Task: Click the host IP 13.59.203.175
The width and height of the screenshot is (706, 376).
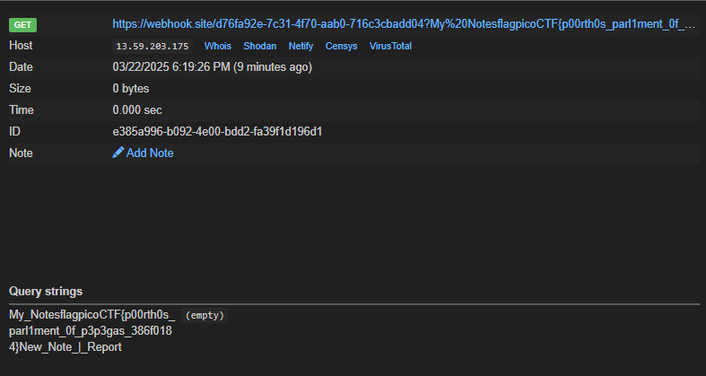Action: tap(153, 46)
